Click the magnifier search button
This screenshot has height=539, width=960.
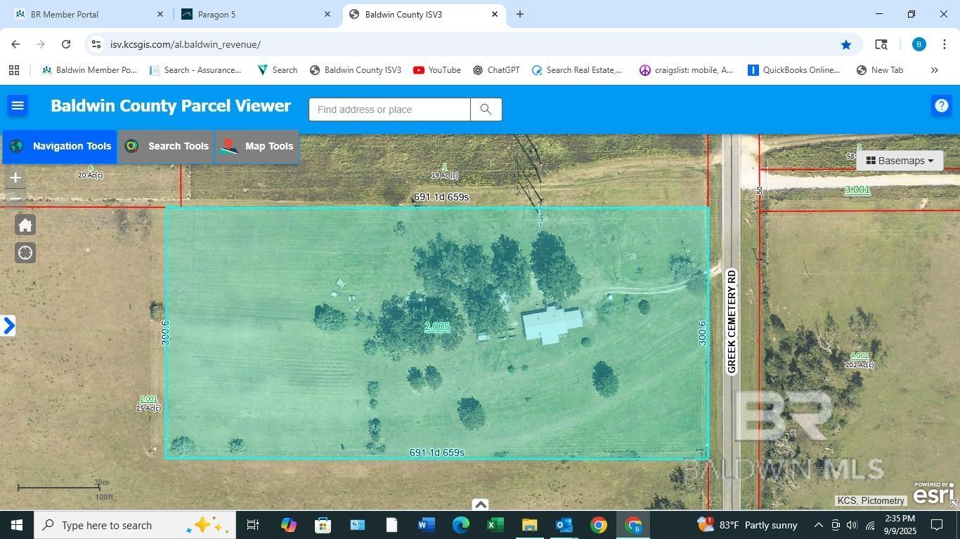pyautogui.click(x=486, y=109)
